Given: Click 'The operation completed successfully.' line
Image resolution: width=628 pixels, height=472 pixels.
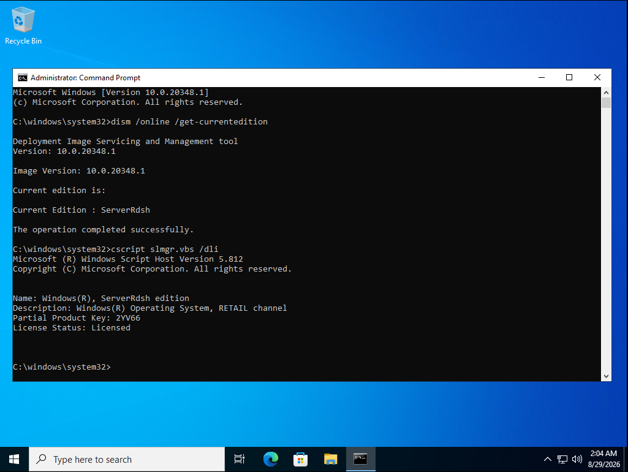Looking at the screenshot, I should (x=104, y=230).
